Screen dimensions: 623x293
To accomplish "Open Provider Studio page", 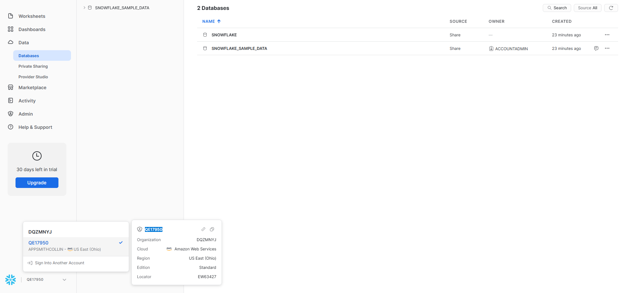I will (x=33, y=77).
